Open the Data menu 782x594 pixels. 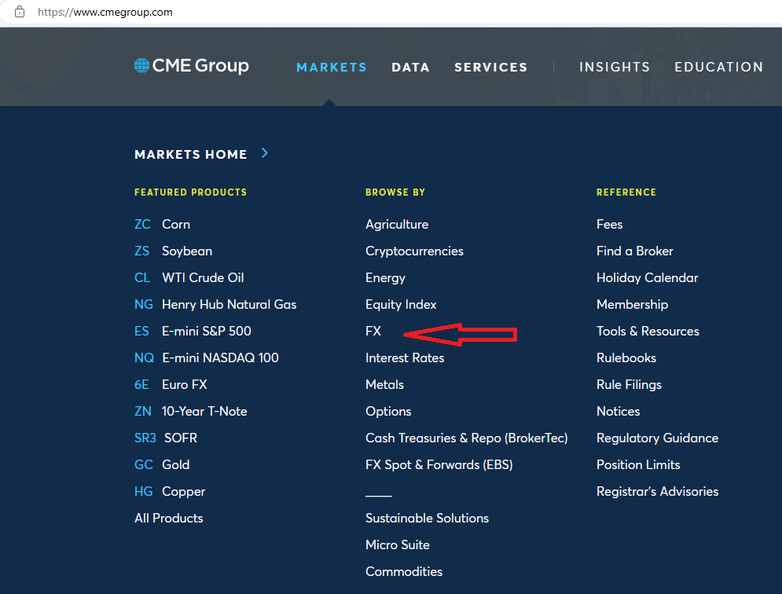[410, 68]
